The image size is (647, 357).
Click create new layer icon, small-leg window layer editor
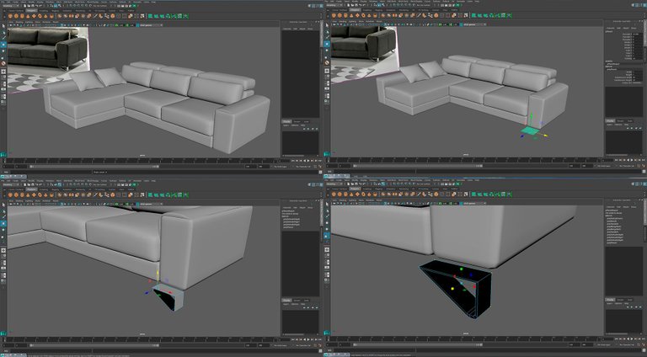click(x=313, y=307)
